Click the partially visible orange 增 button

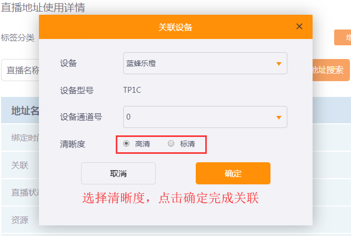pyautogui.click(x=343, y=37)
